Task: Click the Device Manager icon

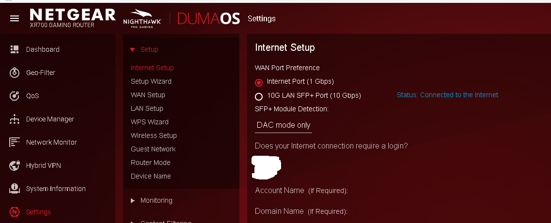Action: 15,119
